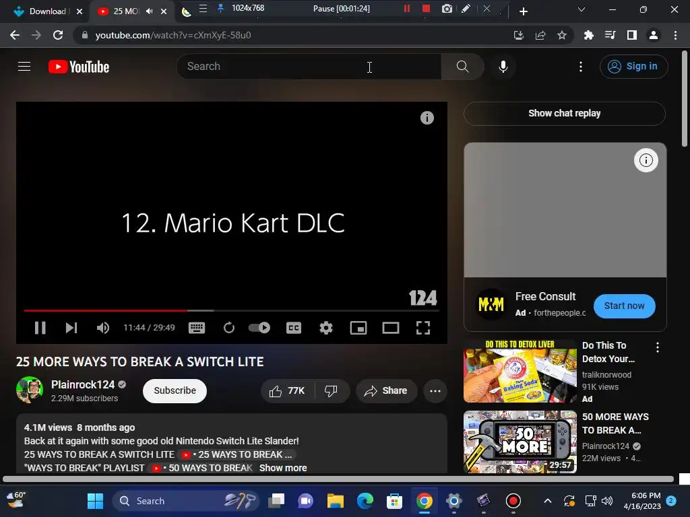Open the YouTube guide hamburger menu
Screen dimensions: 690x517
point(24,67)
